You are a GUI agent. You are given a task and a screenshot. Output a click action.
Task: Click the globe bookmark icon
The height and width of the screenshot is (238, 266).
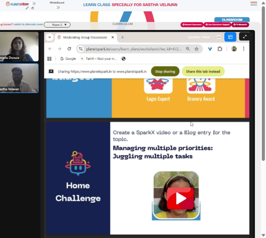pyautogui.click(x=123, y=59)
